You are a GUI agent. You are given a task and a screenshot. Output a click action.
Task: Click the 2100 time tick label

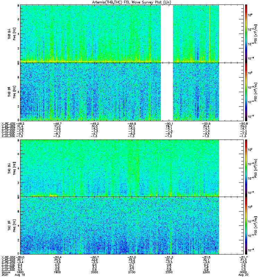(x=132, y=272)
